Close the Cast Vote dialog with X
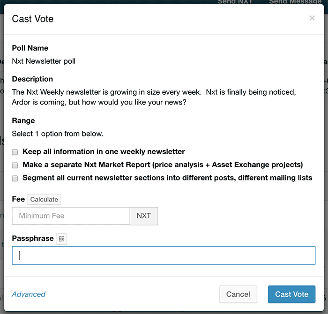Viewport: 328px width, 314px height. (x=312, y=18)
